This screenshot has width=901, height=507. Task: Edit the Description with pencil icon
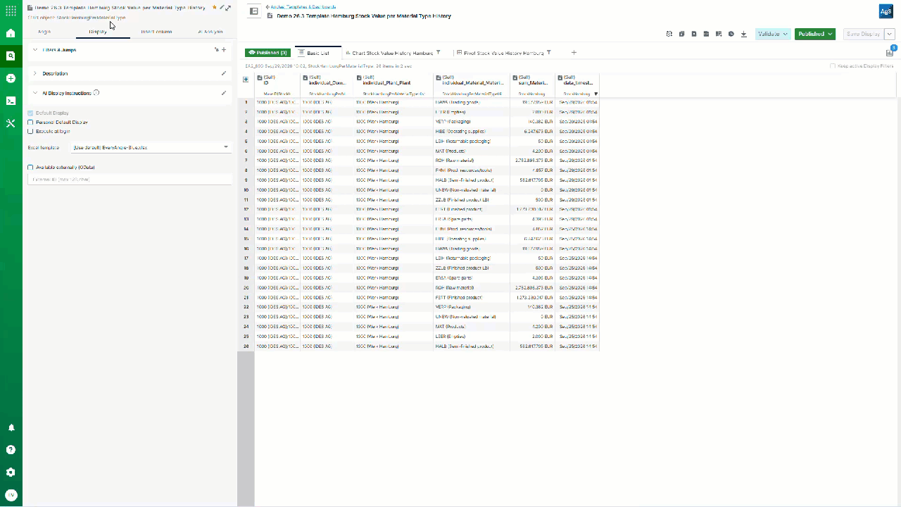pyautogui.click(x=224, y=73)
